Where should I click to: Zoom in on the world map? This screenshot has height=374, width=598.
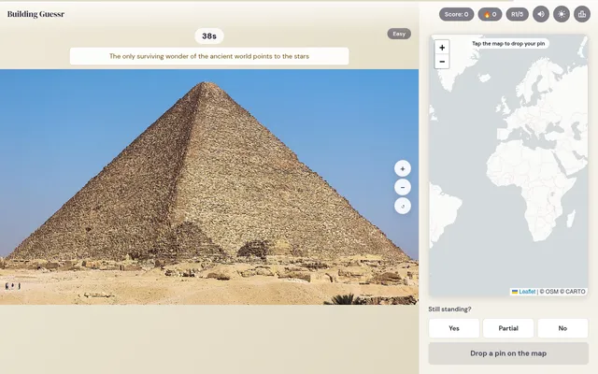coord(442,48)
